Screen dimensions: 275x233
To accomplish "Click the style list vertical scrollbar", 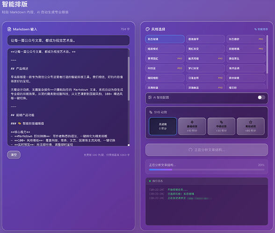I will (267, 54).
